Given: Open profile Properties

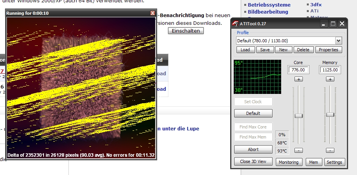Looking at the screenshot, I should coord(329,50).
